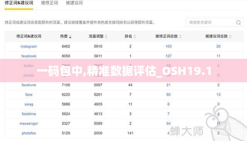
Task: Click 0 suggested count for swag
Action: (218, 104)
